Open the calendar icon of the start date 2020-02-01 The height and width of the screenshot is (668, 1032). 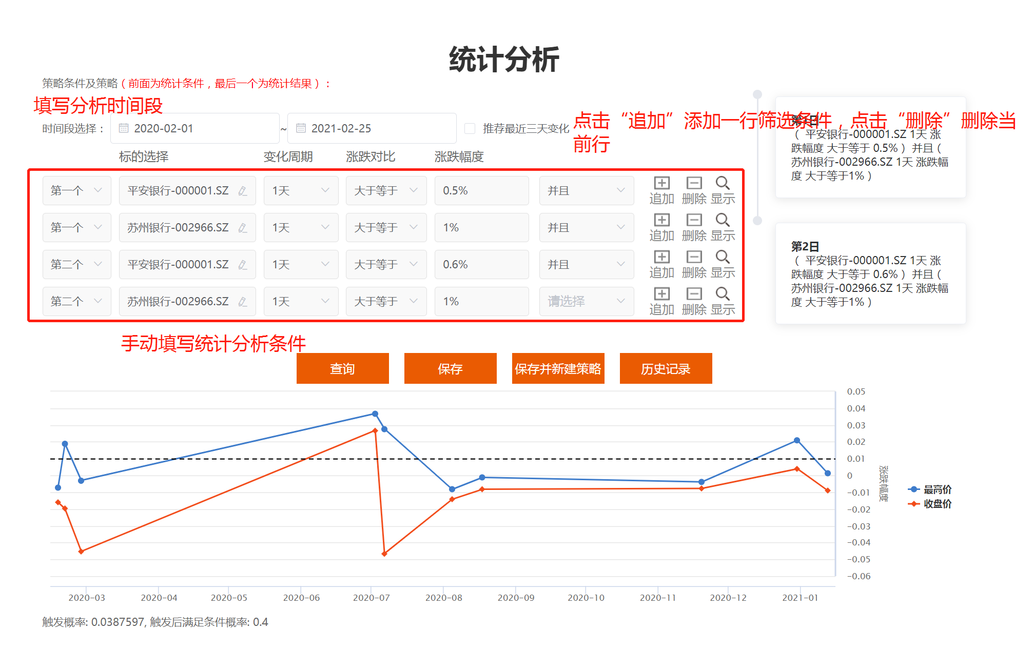pyautogui.click(x=124, y=128)
